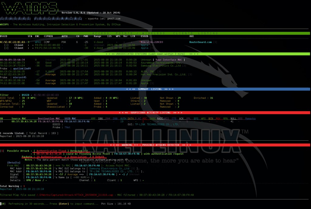Click the "SUMMARY LISTING" header bar
This screenshot has height=209, width=311.
[x=155, y=89]
